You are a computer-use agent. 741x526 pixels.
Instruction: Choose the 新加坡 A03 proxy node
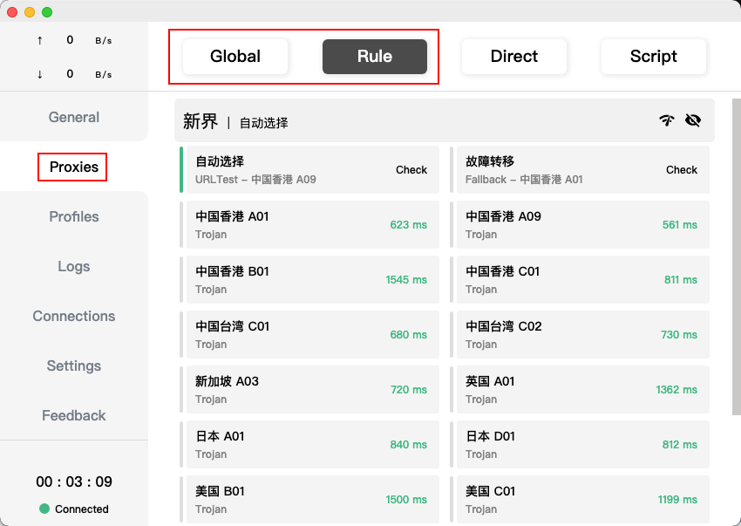coord(309,389)
